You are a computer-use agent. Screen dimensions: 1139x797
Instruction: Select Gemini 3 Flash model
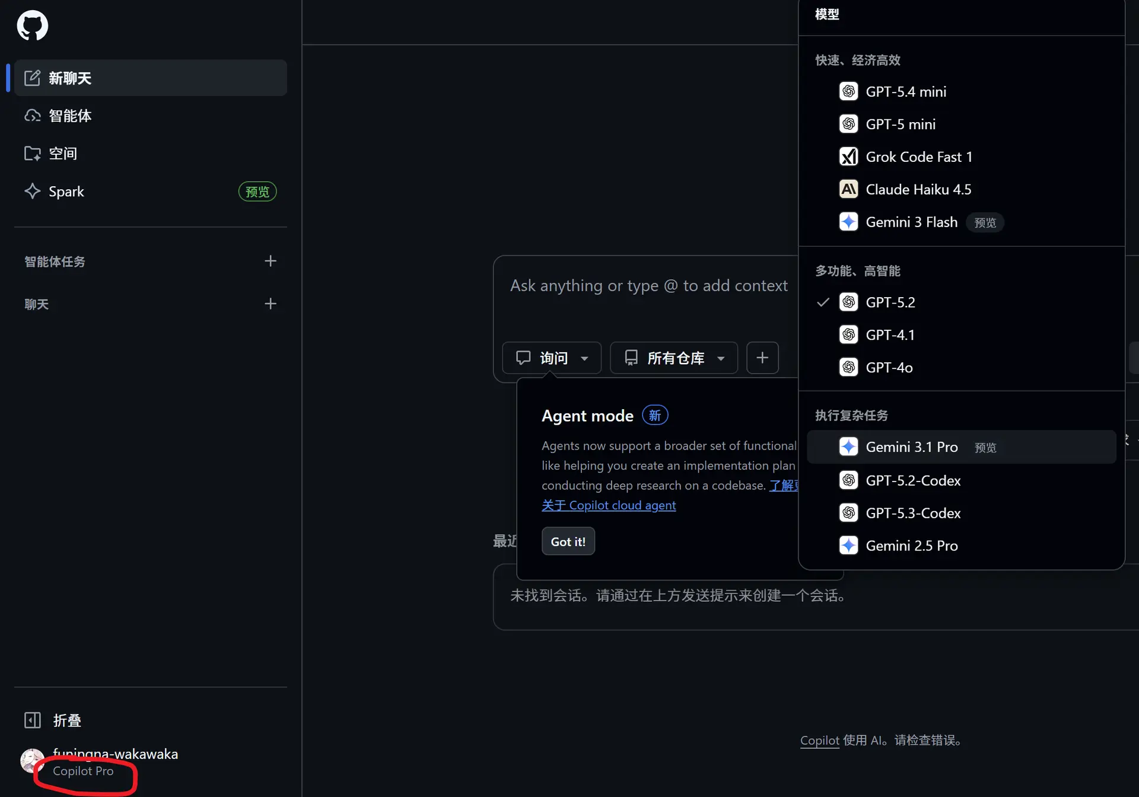click(x=962, y=222)
